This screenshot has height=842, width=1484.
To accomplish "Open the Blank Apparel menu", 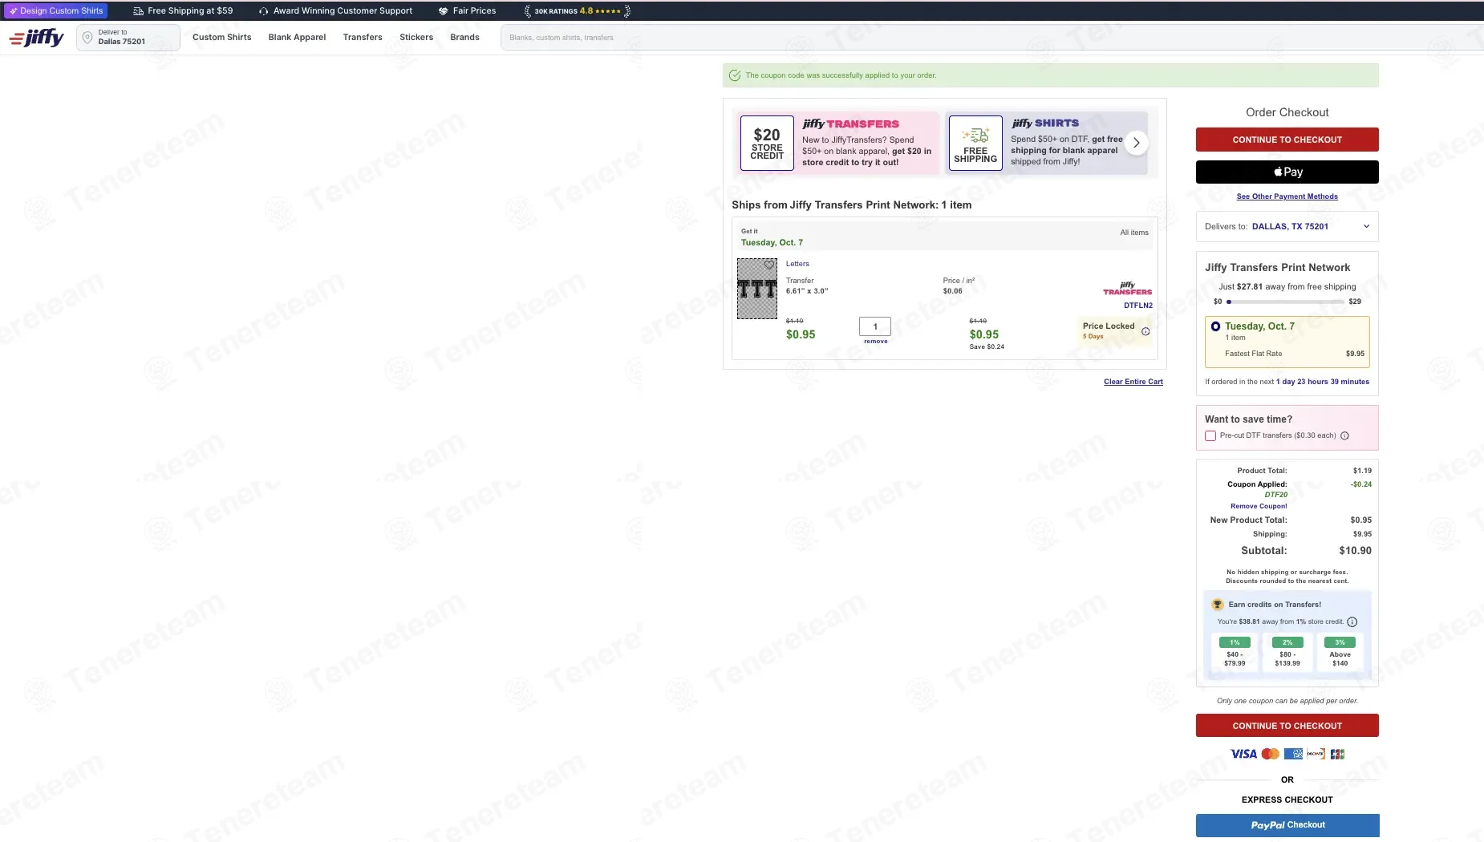I will (297, 38).
